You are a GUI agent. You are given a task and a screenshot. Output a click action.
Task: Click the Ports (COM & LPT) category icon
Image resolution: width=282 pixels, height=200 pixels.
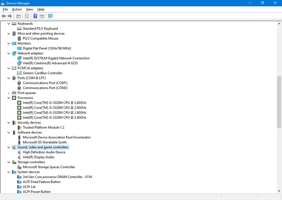(14, 78)
